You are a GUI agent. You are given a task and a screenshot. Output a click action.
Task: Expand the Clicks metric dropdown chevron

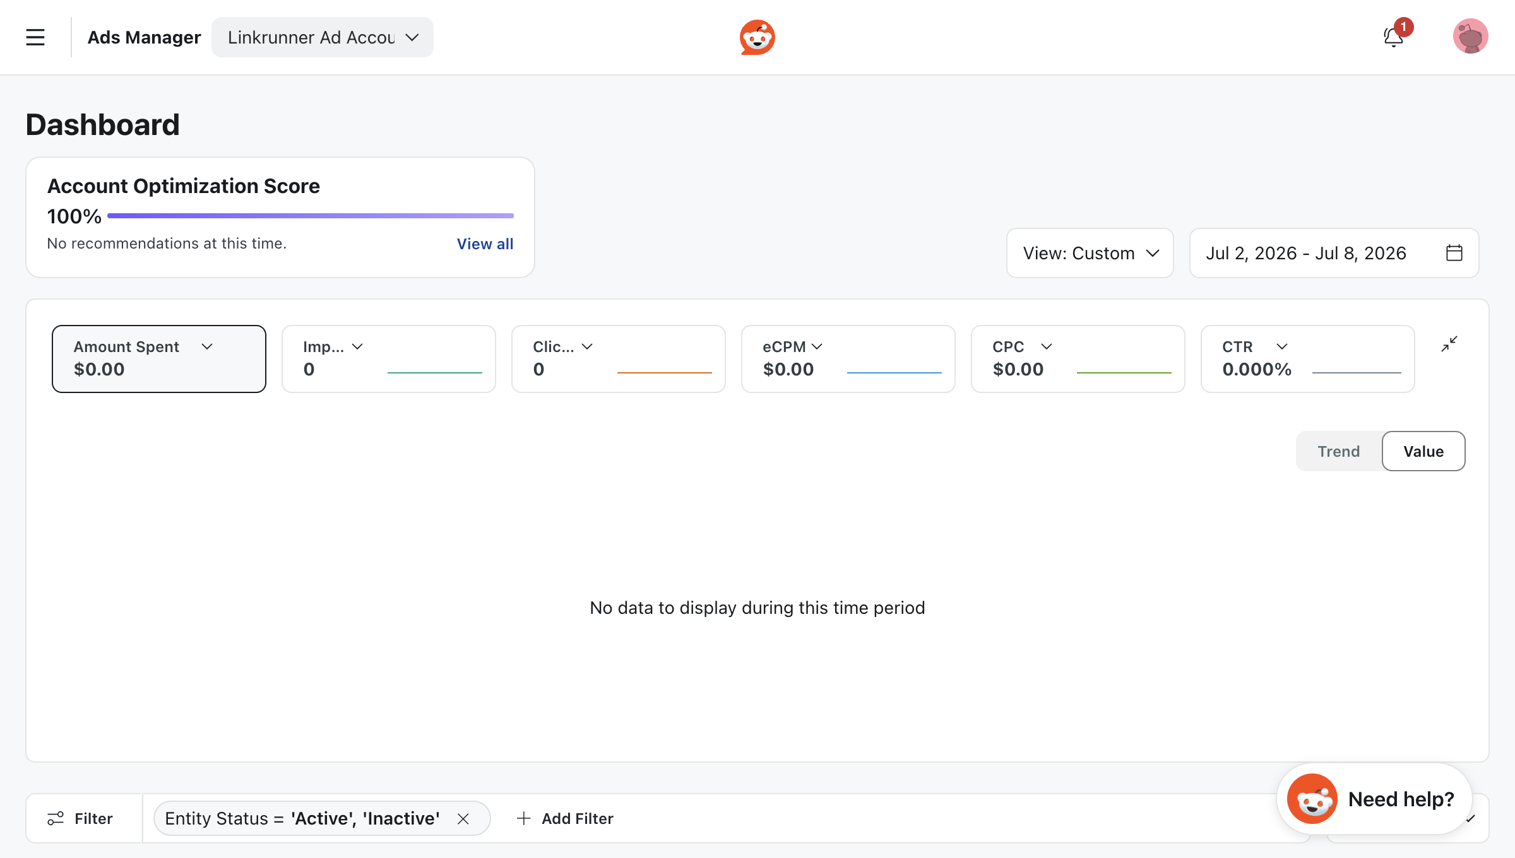tap(587, 346)
